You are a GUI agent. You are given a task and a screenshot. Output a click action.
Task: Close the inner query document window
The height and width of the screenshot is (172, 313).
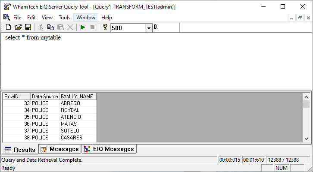pyautogui.click(x=308, y=18)
